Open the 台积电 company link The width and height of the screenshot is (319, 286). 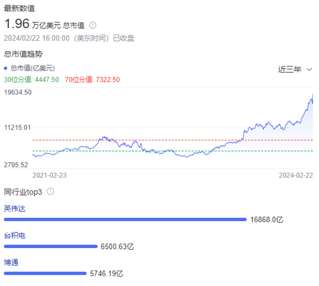click(x=14, y=236)
